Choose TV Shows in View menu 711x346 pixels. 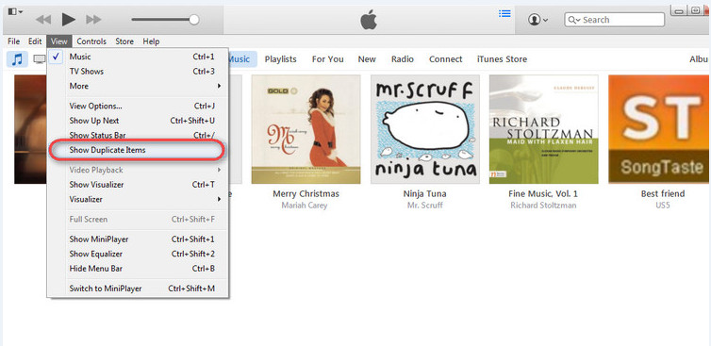pos(139,72)
